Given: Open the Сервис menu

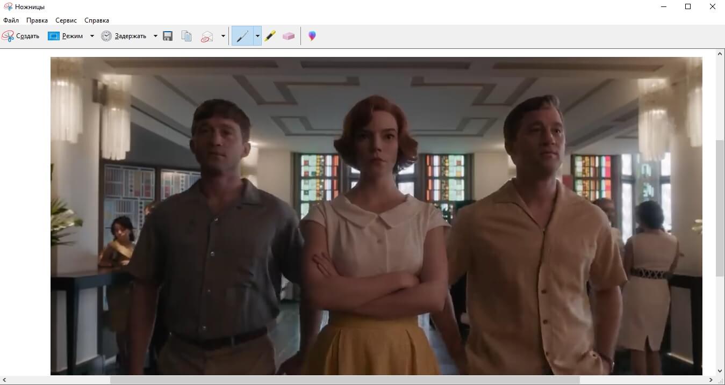Looking at the screenshot, I should coord(66,20).
